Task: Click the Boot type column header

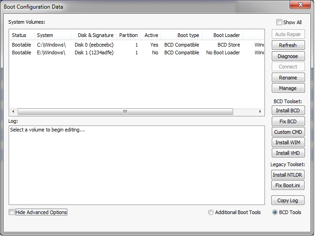Action: [182, 35]
